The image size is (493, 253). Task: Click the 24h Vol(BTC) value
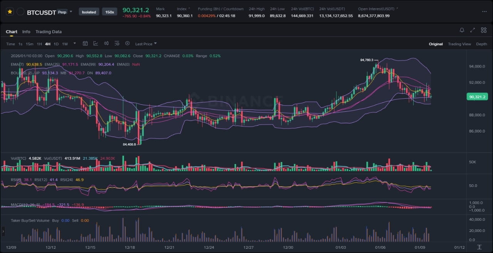point(302,16)
